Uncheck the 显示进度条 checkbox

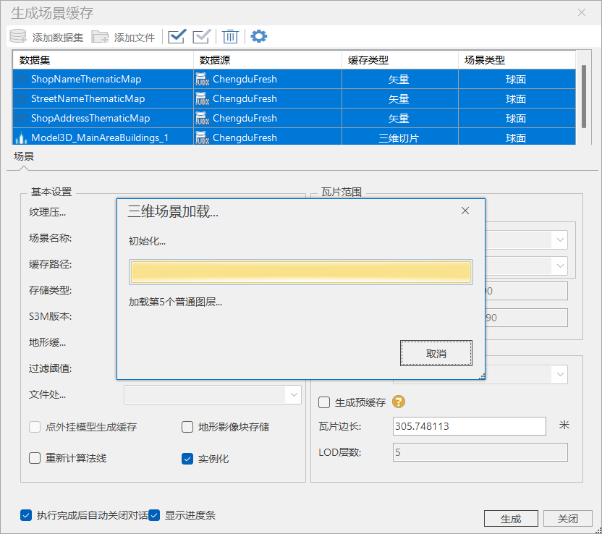154,515
